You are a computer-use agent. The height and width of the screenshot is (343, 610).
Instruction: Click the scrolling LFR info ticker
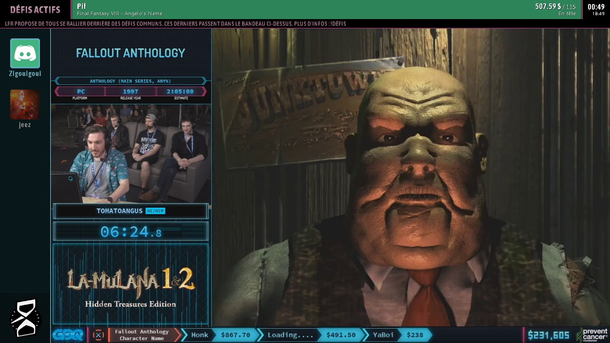[175, 24]
